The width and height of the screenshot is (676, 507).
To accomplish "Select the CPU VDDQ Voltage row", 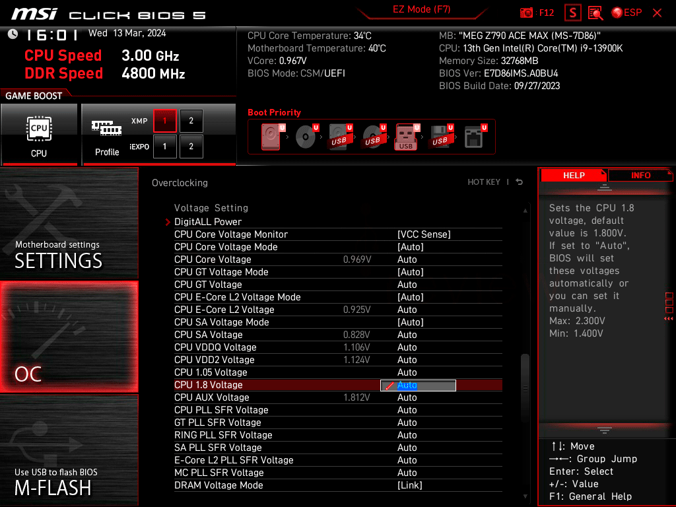I will pos(338,347).
